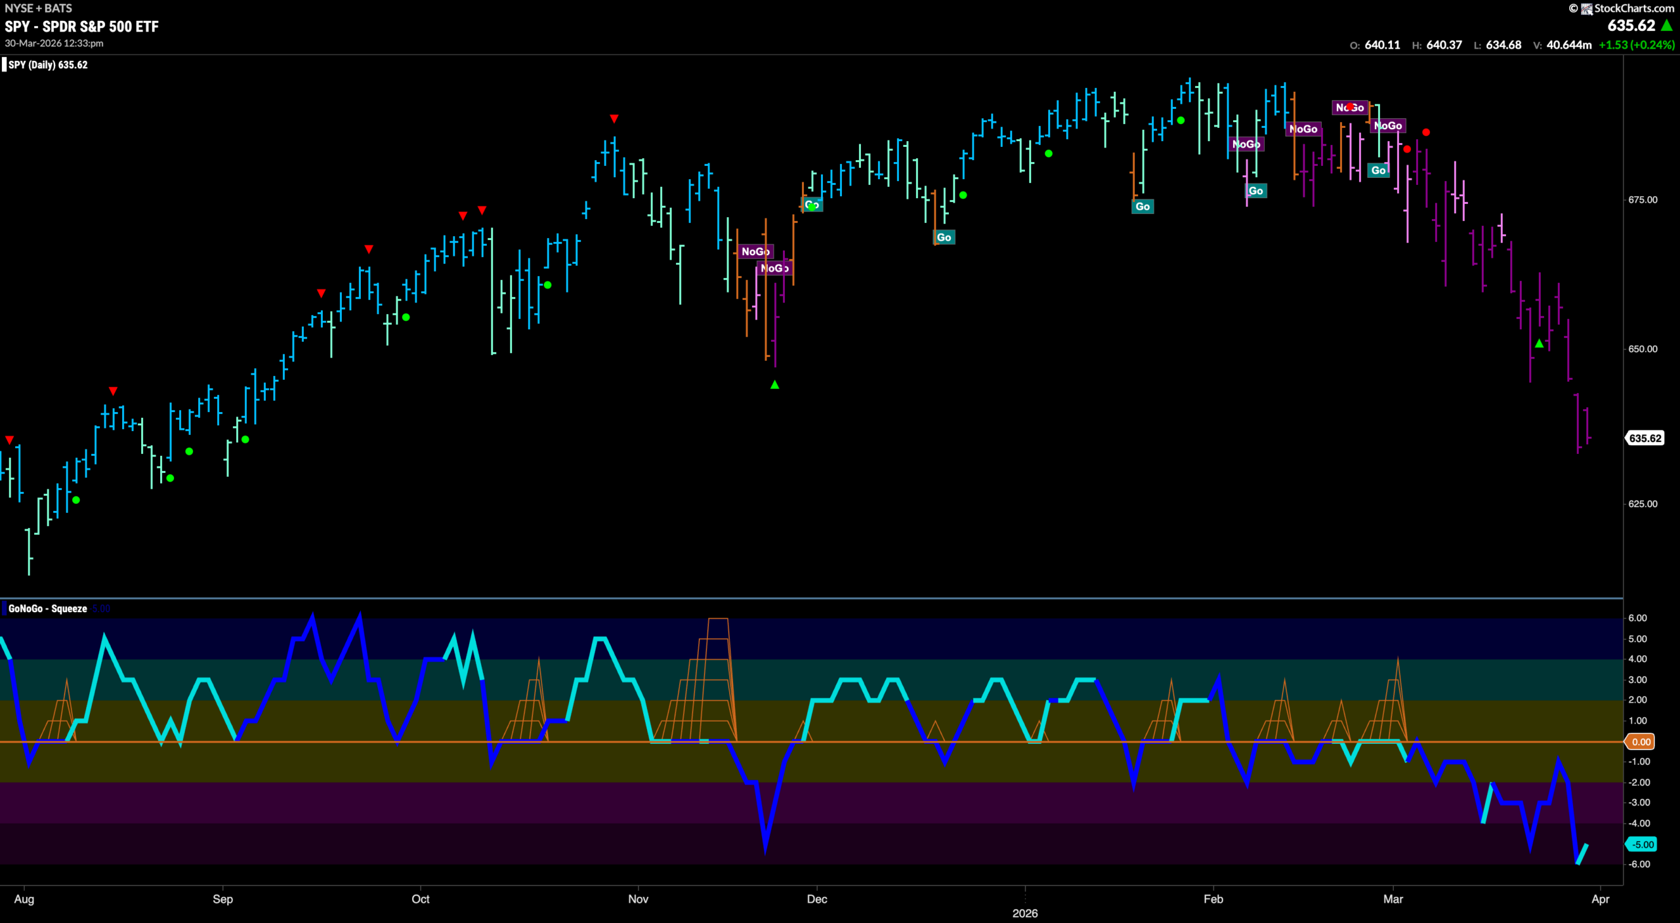Screen dimensions: 1680x923
Task: Click the first NoGo flag in early February
Action: pos(1246,144)
